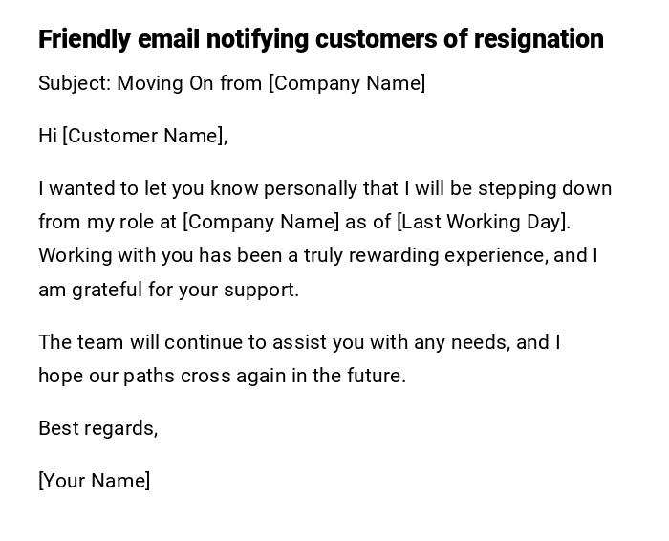669x541 pixels.
Task: Select the "[Your Name]" signature placeholder
Action: click(94, 481)
